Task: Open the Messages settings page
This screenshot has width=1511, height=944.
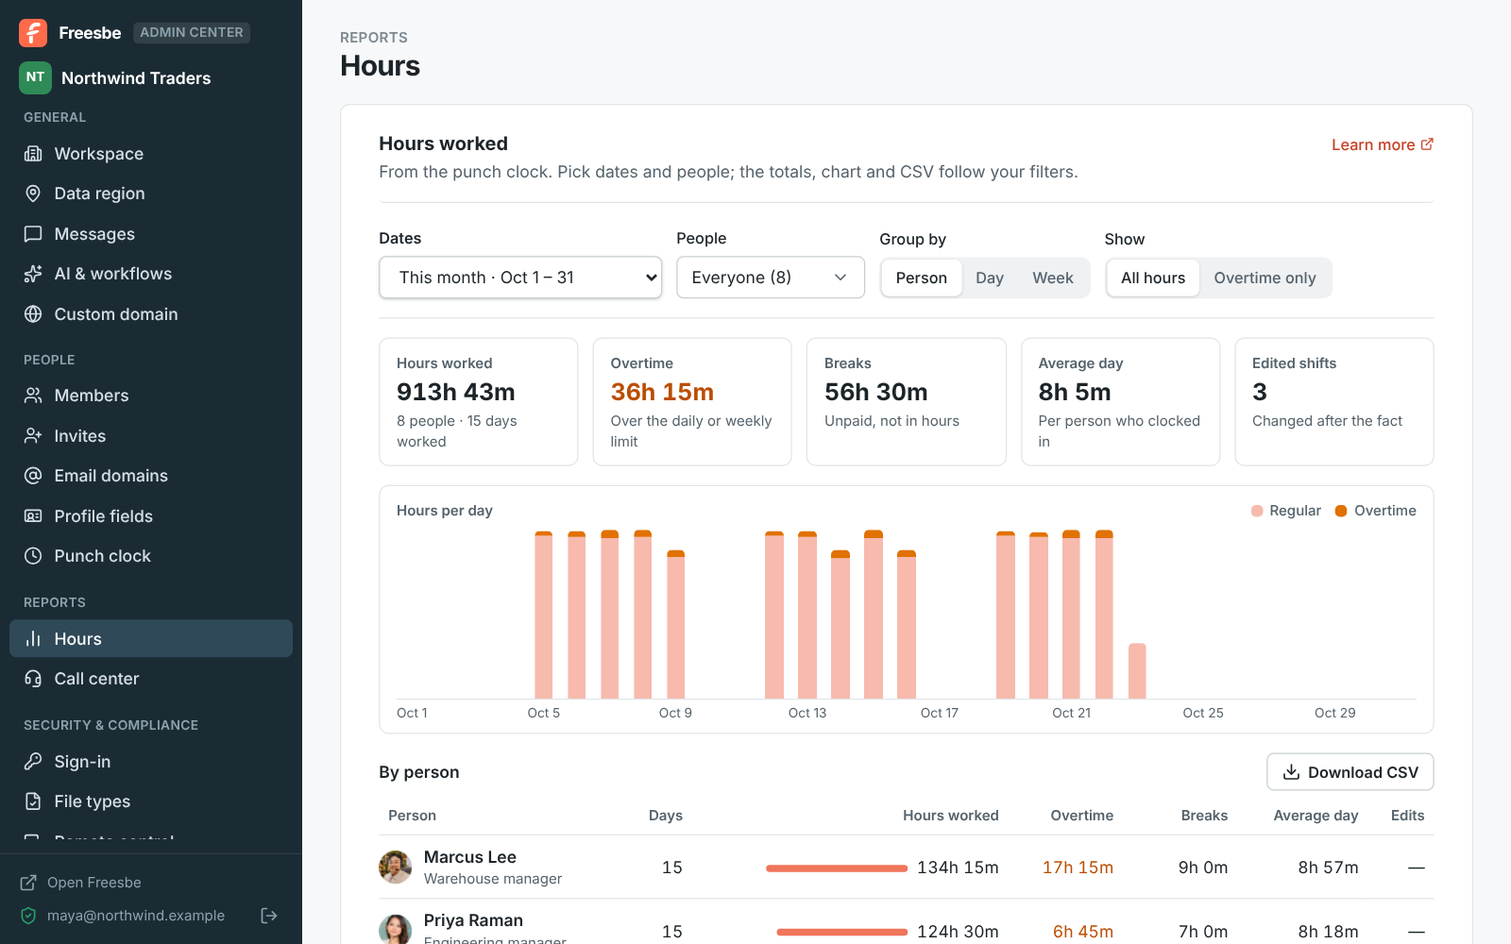Action: (151, 234)
